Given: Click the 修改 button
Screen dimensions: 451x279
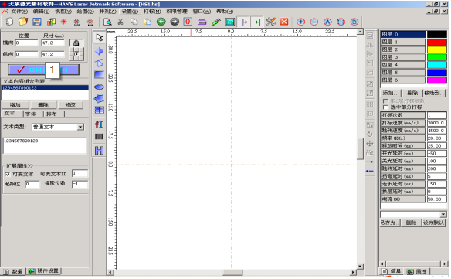Looking at the screenshot, I should pyautogui.click(x=70, y=105).
